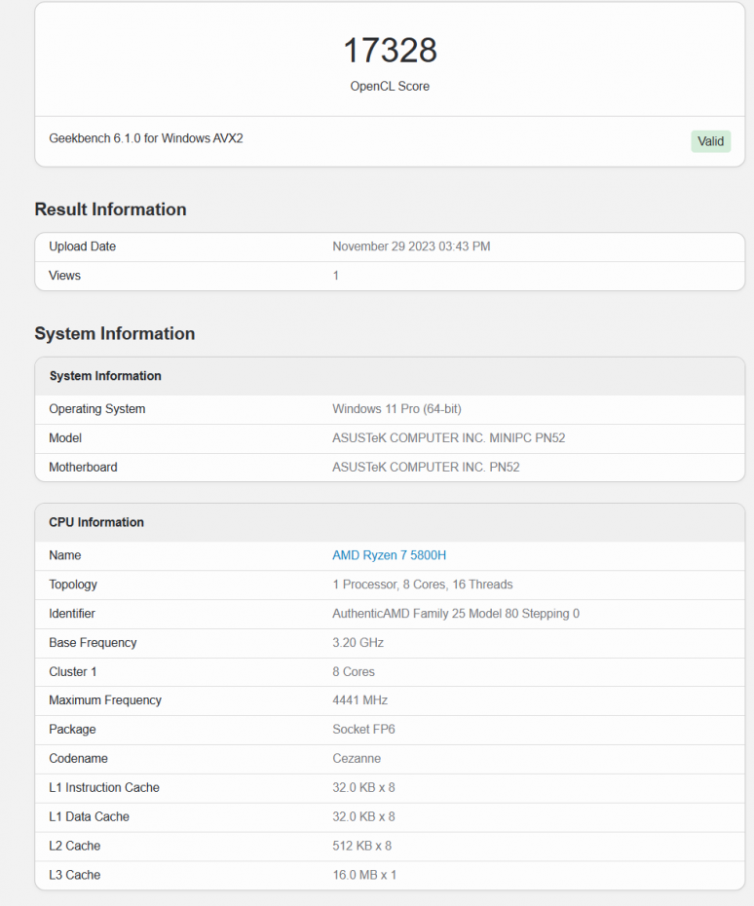Click the Geekbench 6.1.0 for Windows AVX2 text

(x=146, y=138)
